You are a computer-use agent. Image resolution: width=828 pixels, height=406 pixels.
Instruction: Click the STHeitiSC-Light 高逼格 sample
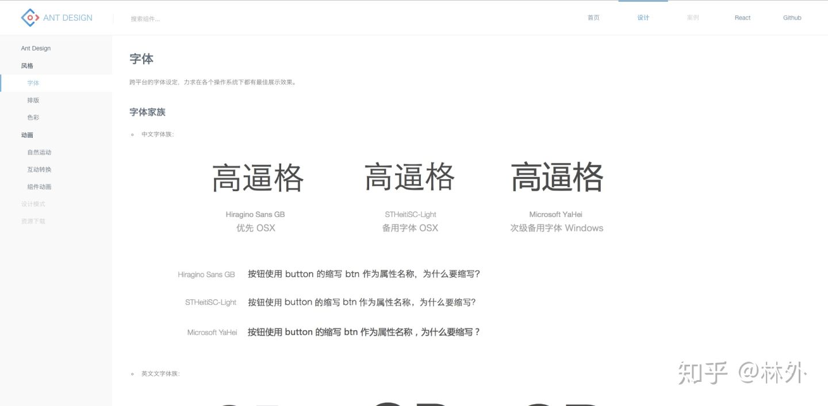click(410, 177)
